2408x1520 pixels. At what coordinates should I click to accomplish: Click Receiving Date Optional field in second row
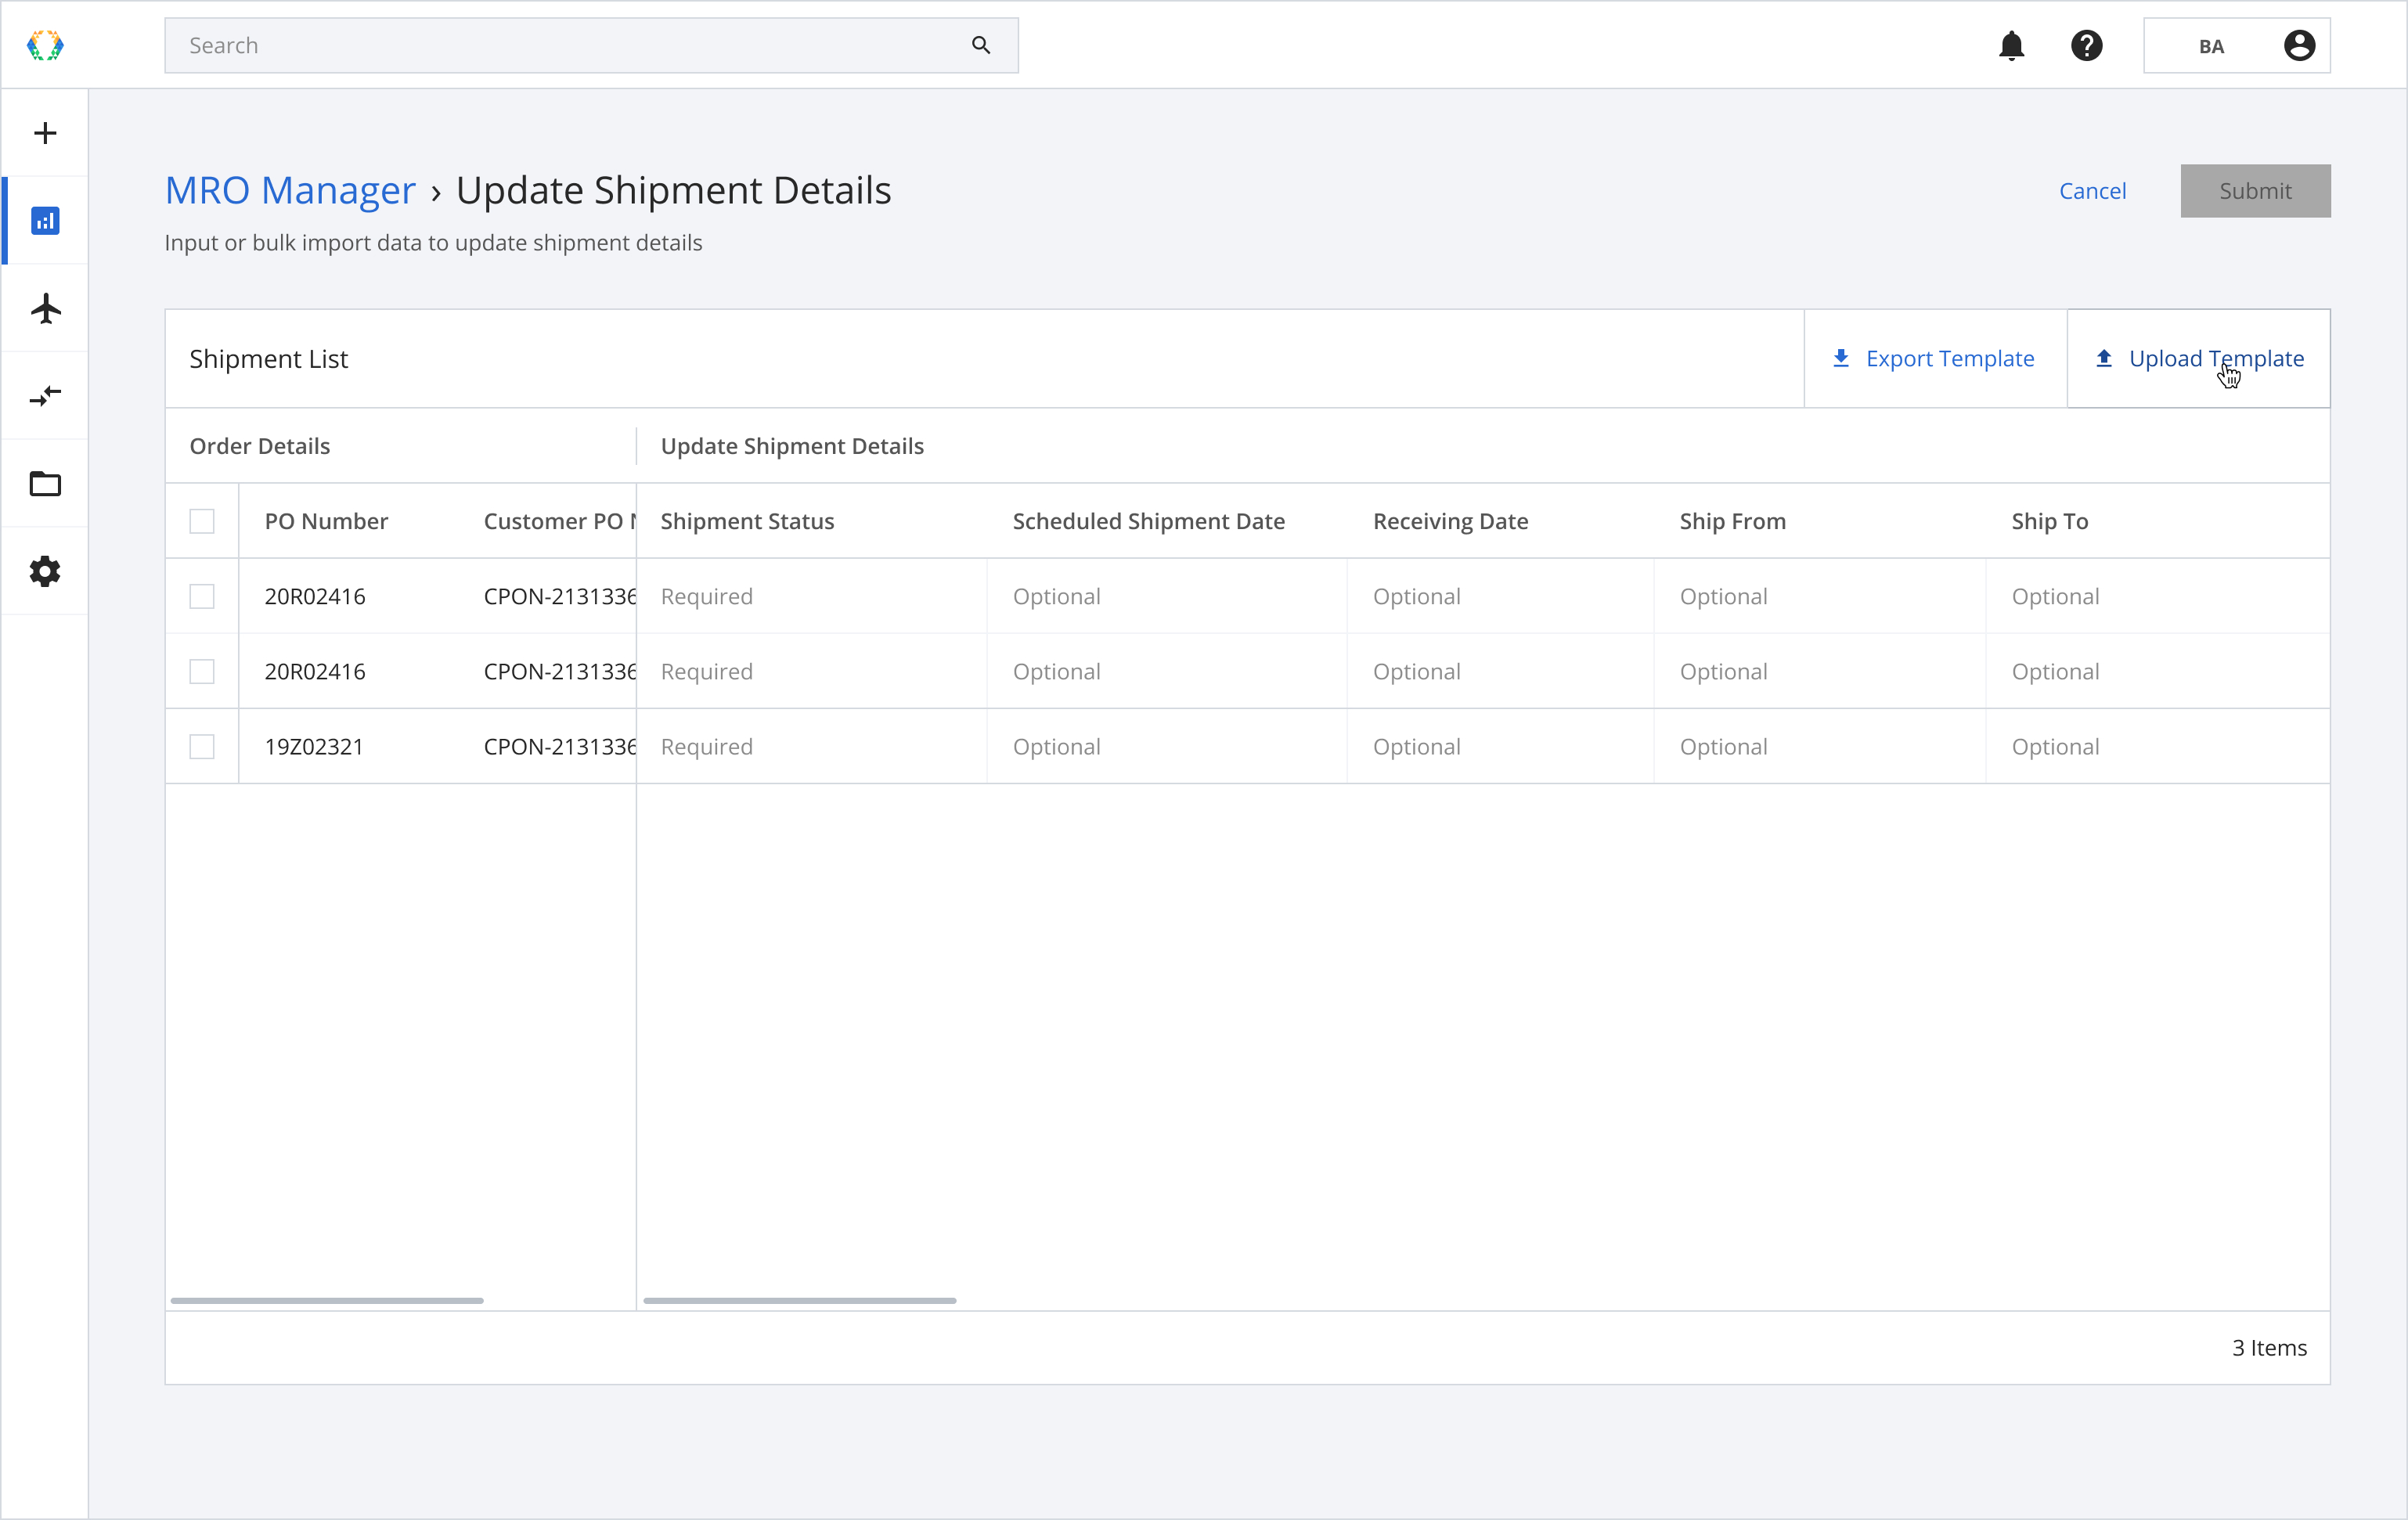tap(1500, 671)
